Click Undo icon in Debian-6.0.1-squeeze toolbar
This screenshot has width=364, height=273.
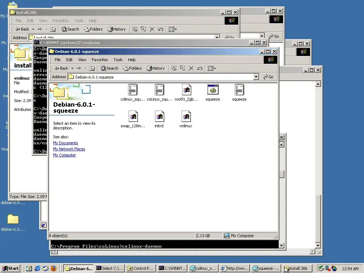point(199,68)
